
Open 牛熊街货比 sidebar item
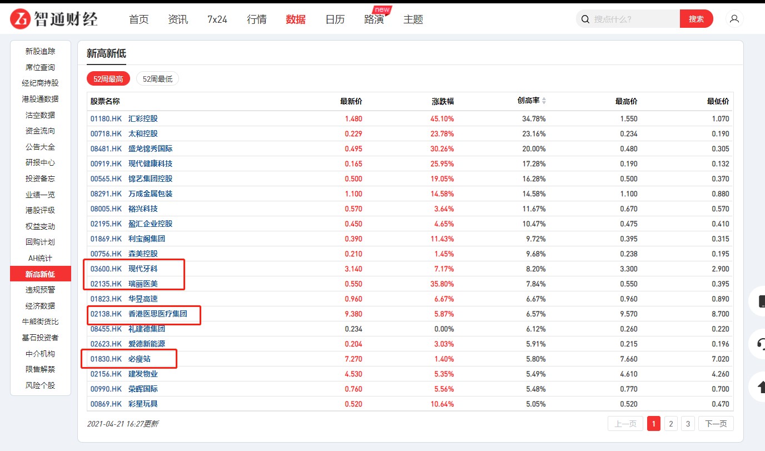click(41, 321)
